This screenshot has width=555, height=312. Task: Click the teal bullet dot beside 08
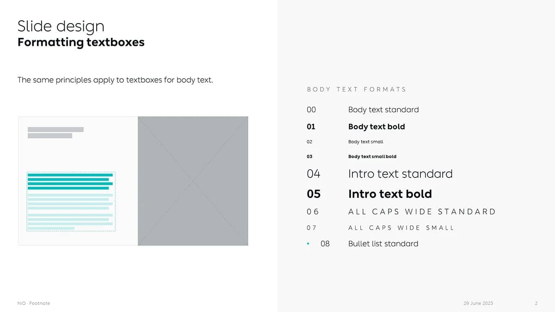pyautogui.click(x=308, y=244)
